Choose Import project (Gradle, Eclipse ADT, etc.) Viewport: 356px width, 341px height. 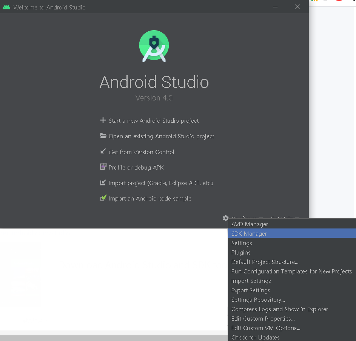point(161,183)
